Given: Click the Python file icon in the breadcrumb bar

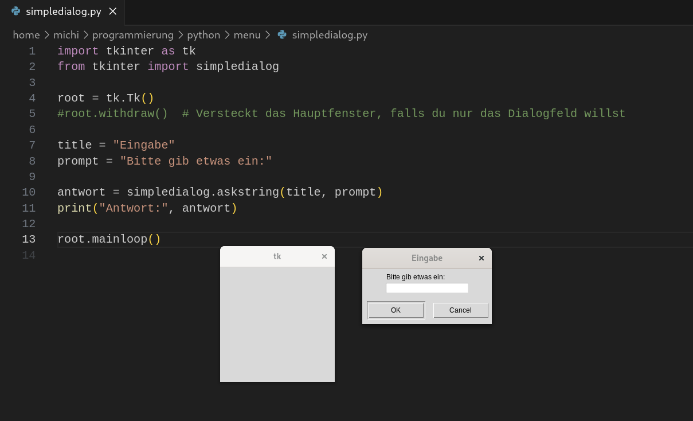Looking at the screenshot, I should point(281,34).
